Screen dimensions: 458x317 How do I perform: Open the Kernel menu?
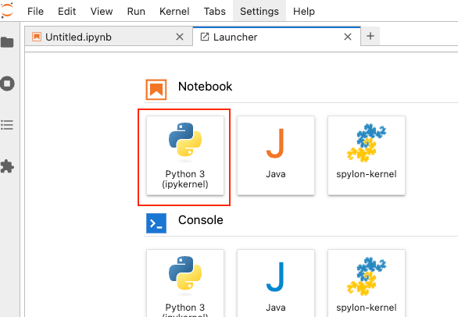coord(174,11)
